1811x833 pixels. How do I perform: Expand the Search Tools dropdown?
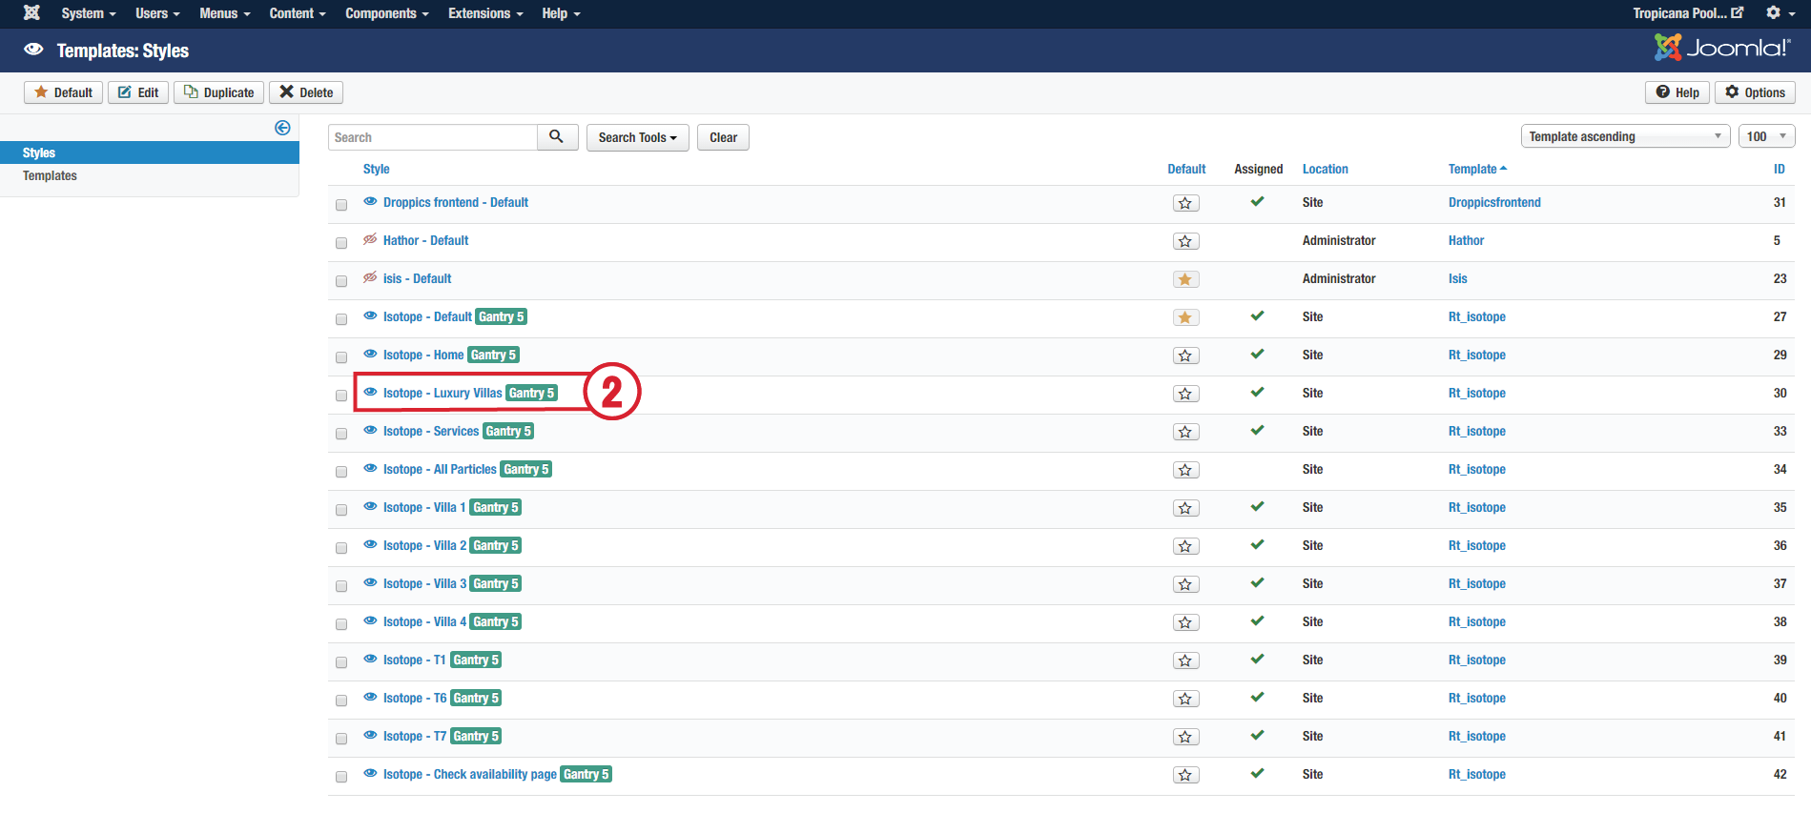point(637,137)
